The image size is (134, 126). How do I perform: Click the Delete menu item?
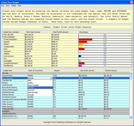point(14,6)
